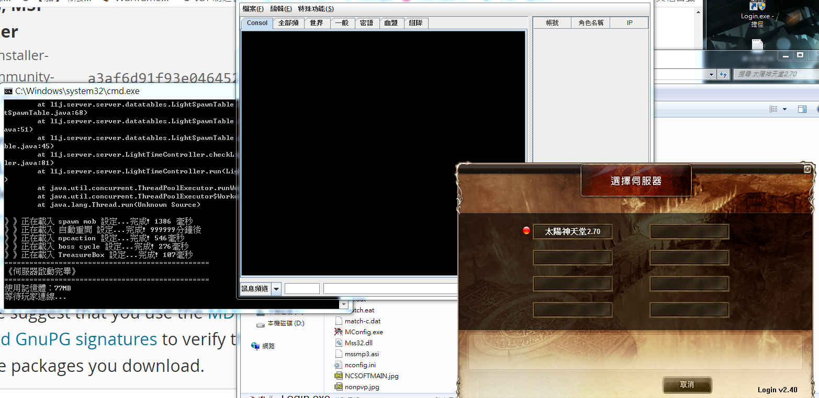The width and height of the screenshot is (819, 398).
Task: Select the nonpvp.jpg file name
Action: pos(362,387)
